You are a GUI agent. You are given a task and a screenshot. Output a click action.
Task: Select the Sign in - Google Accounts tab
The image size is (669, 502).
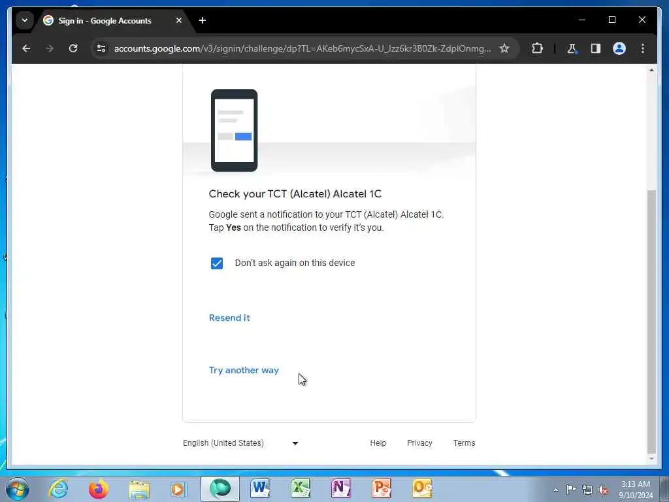click(105, 20)
